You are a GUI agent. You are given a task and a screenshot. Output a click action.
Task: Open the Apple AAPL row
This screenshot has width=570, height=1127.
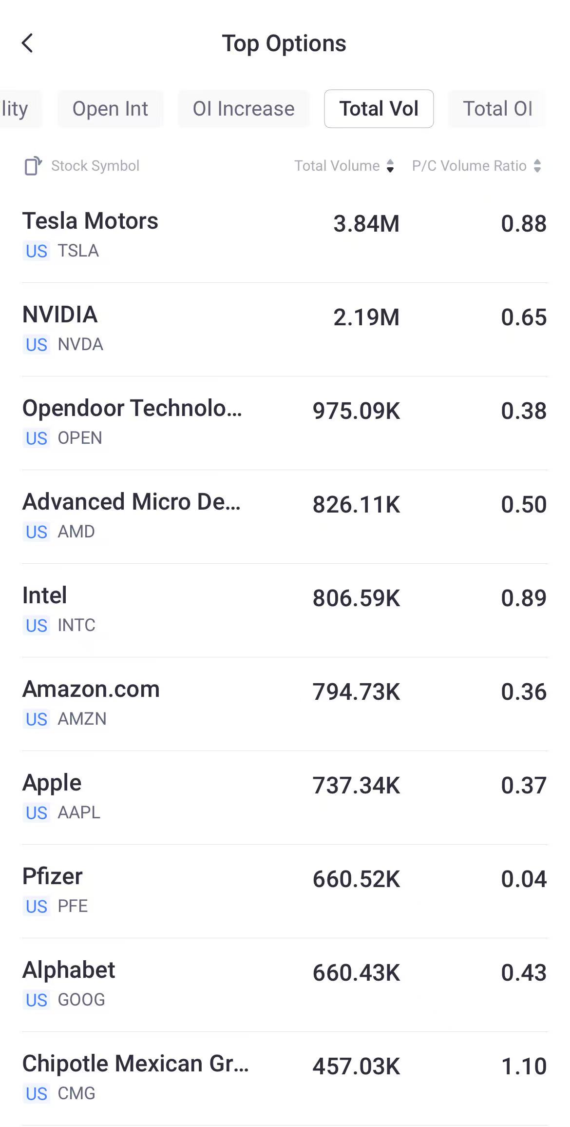pos(285,797)
